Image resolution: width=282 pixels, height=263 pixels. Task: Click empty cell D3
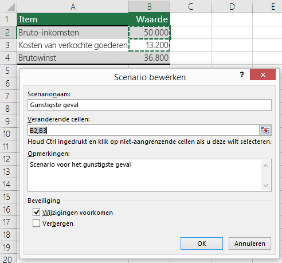pos(232,45)
